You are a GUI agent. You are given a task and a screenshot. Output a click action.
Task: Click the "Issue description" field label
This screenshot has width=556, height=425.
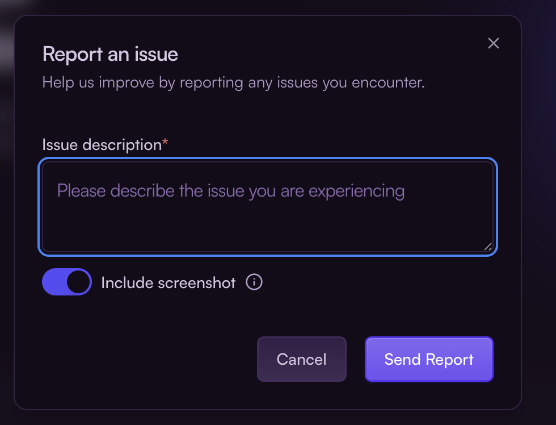pos(102,145)
